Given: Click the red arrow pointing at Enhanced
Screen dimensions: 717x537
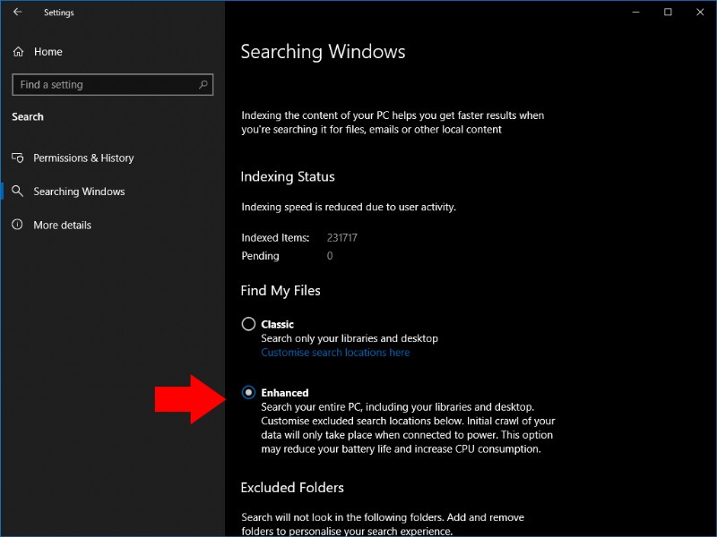Looking at the screenshot, I should click(186, 396).
